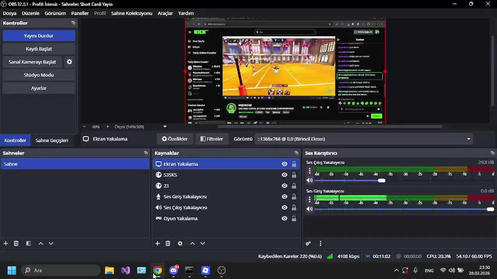Add a new scene with plus icon
Viewport: 497px width, 279px height.
[x=6, y=243]
